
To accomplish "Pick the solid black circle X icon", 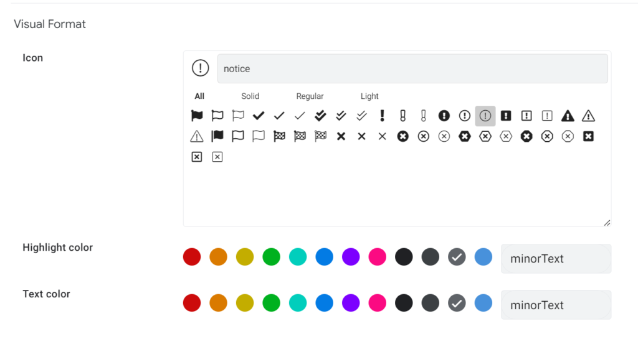I will click(402, 136).
